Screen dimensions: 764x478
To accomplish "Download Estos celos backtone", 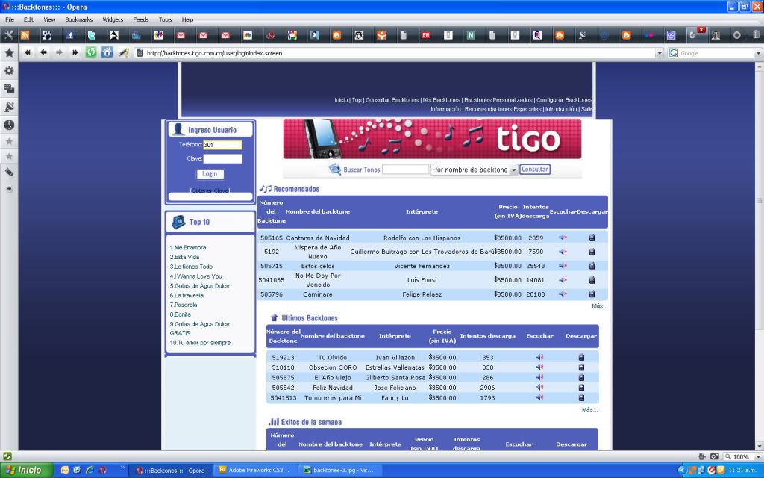I will (x=592, y=266).
